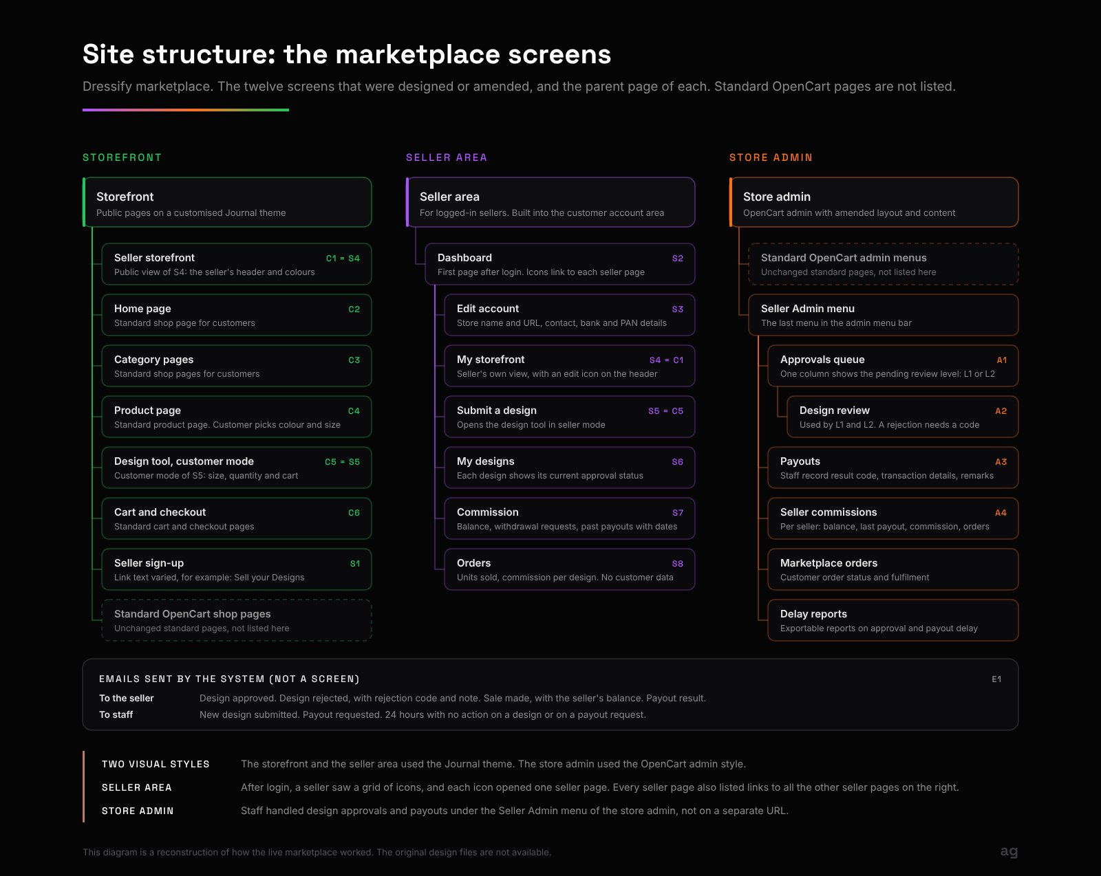The height and width of the screenshot is (876, 1101).
Task: Click the emails sent by system heading
Action: click(229, 679)
